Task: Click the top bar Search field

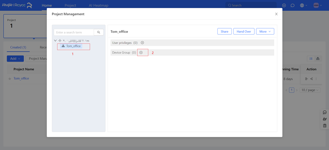Action: [x=251, y=5]
